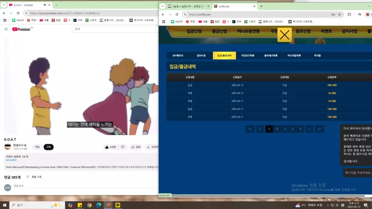Go back in the nsr99.com window
372x209 pixels.
click(x=163, y=14)
